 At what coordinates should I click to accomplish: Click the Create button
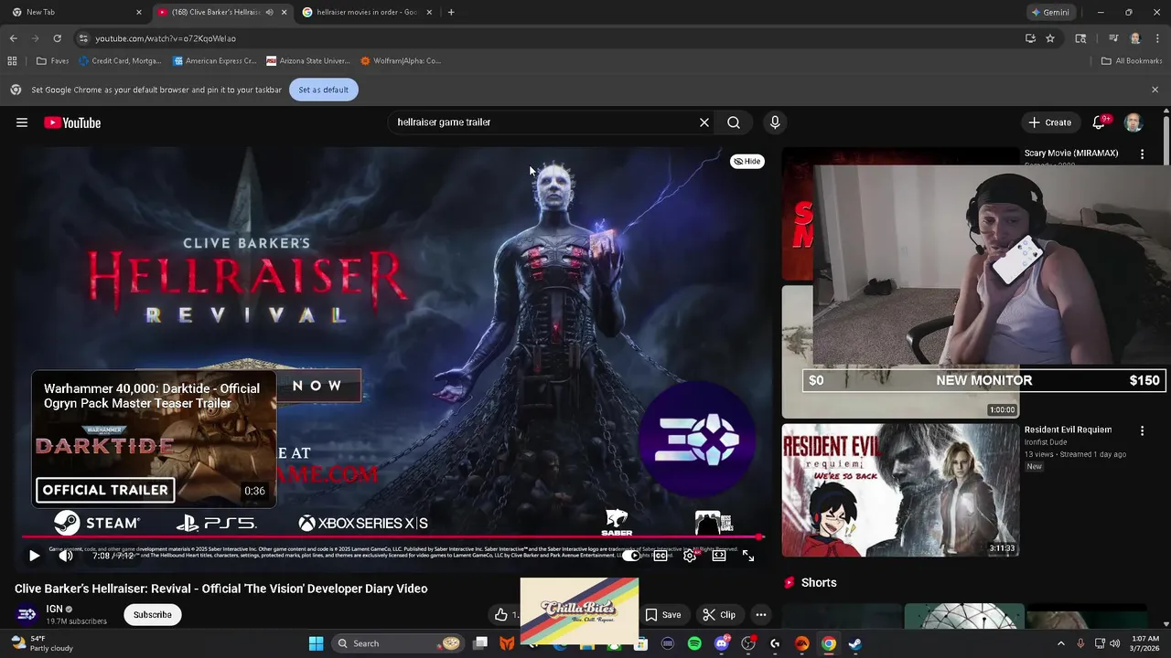coord(1049,122)
